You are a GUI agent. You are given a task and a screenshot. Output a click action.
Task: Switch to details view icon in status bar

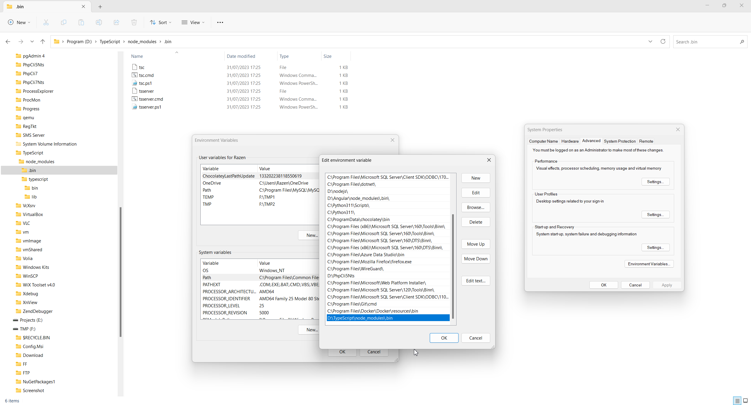coord(738,401)
